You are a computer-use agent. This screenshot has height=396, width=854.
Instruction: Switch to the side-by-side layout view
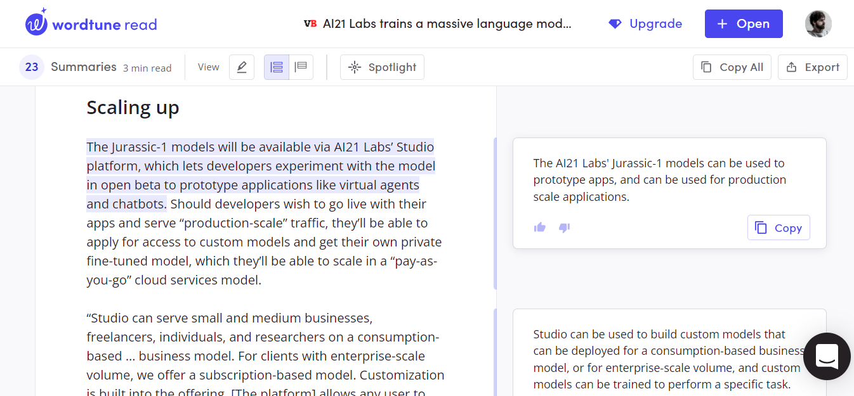277,67
